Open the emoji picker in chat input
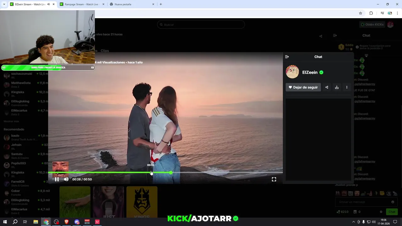 pos(393,202)
